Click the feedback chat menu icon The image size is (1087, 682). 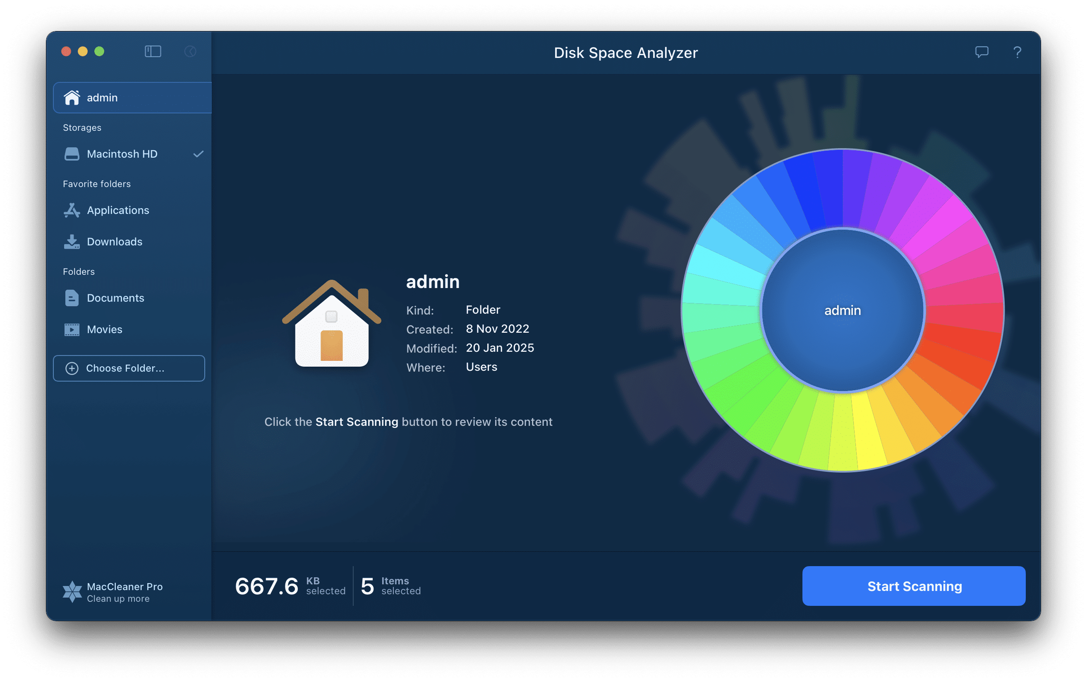(x=982, y=52)
